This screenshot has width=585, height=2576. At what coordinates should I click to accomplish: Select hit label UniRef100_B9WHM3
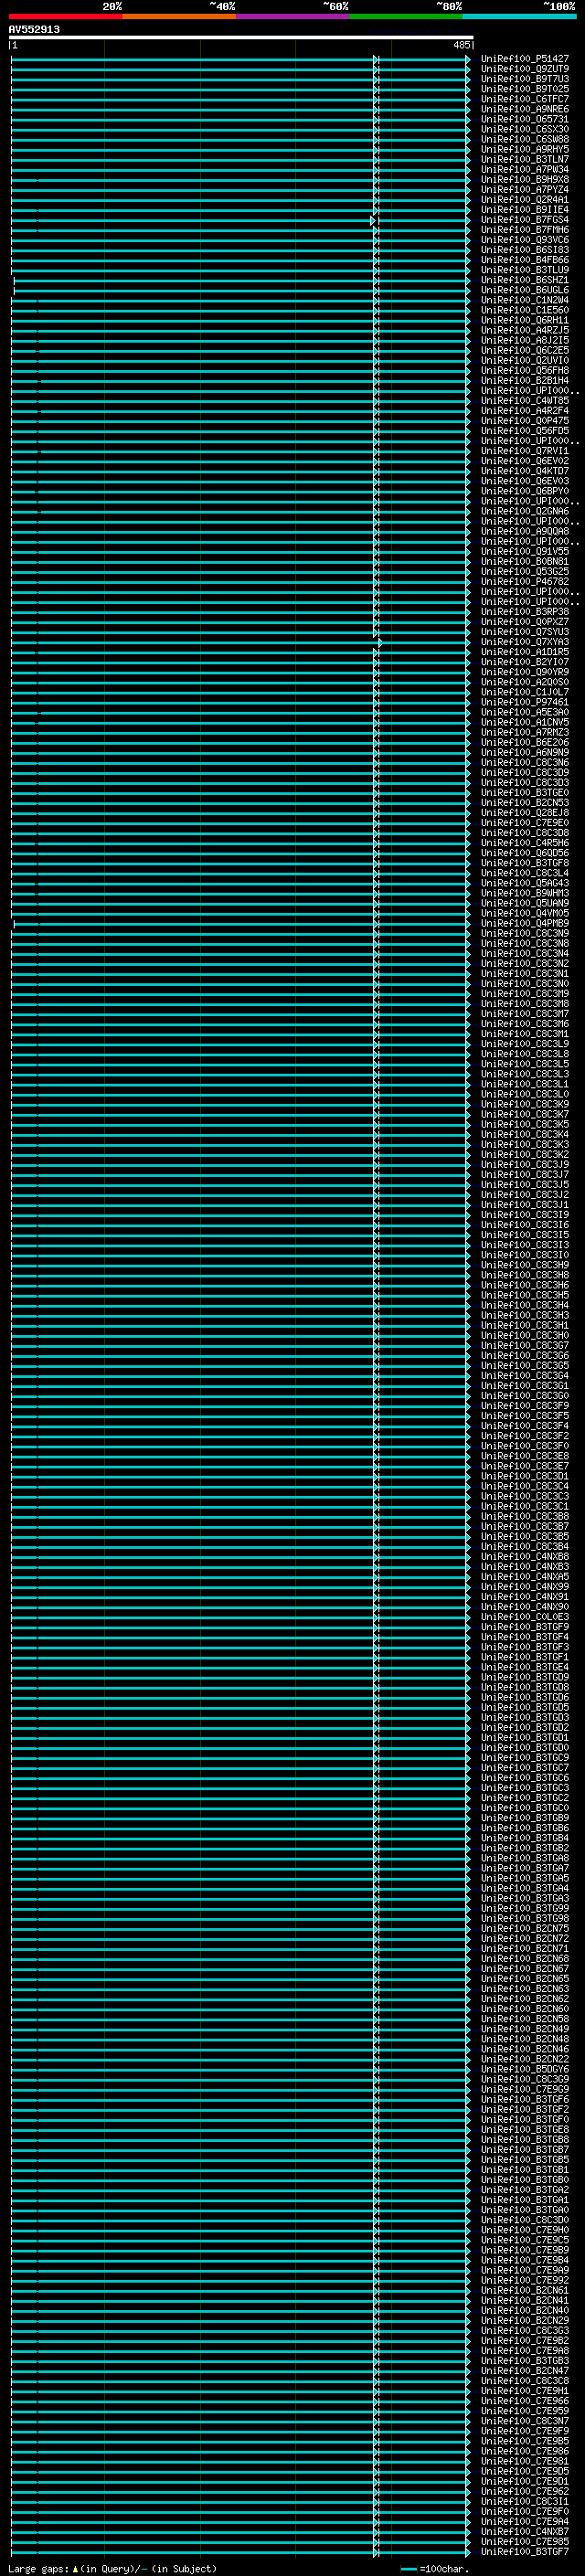point(524,893)
